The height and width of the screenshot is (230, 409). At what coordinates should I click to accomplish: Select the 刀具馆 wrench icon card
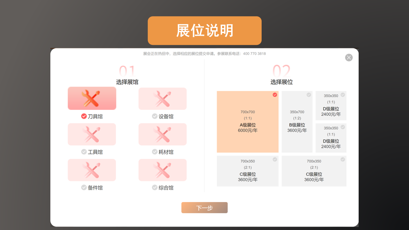pos(92,98)
